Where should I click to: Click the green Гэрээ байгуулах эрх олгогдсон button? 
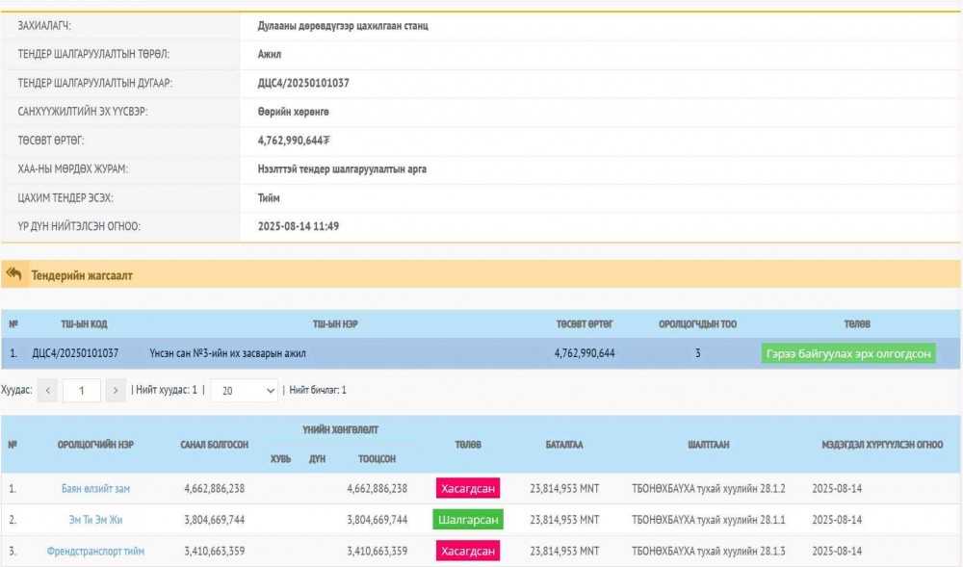click(847, 353)
